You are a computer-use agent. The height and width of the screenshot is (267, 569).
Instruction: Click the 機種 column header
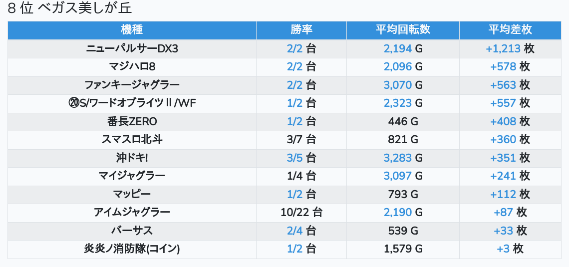click(x=132, y=30)
